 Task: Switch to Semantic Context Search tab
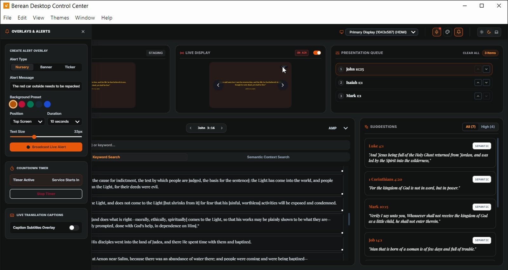[x=268, y=157]
